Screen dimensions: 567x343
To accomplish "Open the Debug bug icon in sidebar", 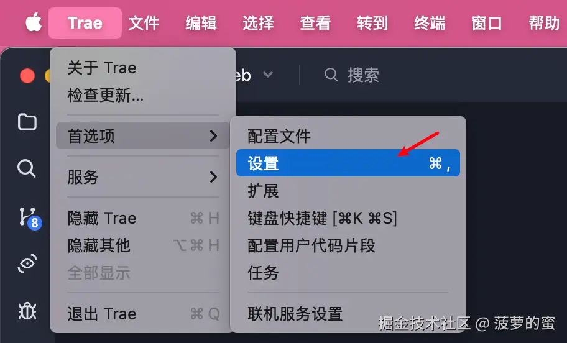I will (x=27, y=311).
